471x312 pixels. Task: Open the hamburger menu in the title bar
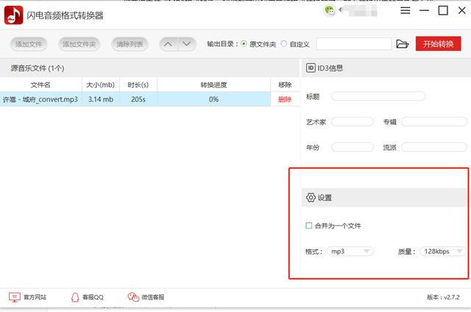click(406, 11)
